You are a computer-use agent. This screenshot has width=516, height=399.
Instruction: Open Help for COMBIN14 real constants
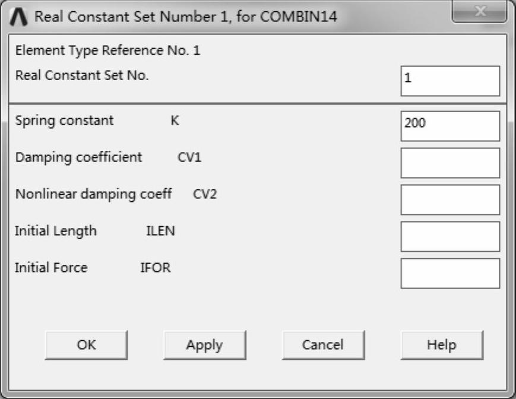[442, 345]
